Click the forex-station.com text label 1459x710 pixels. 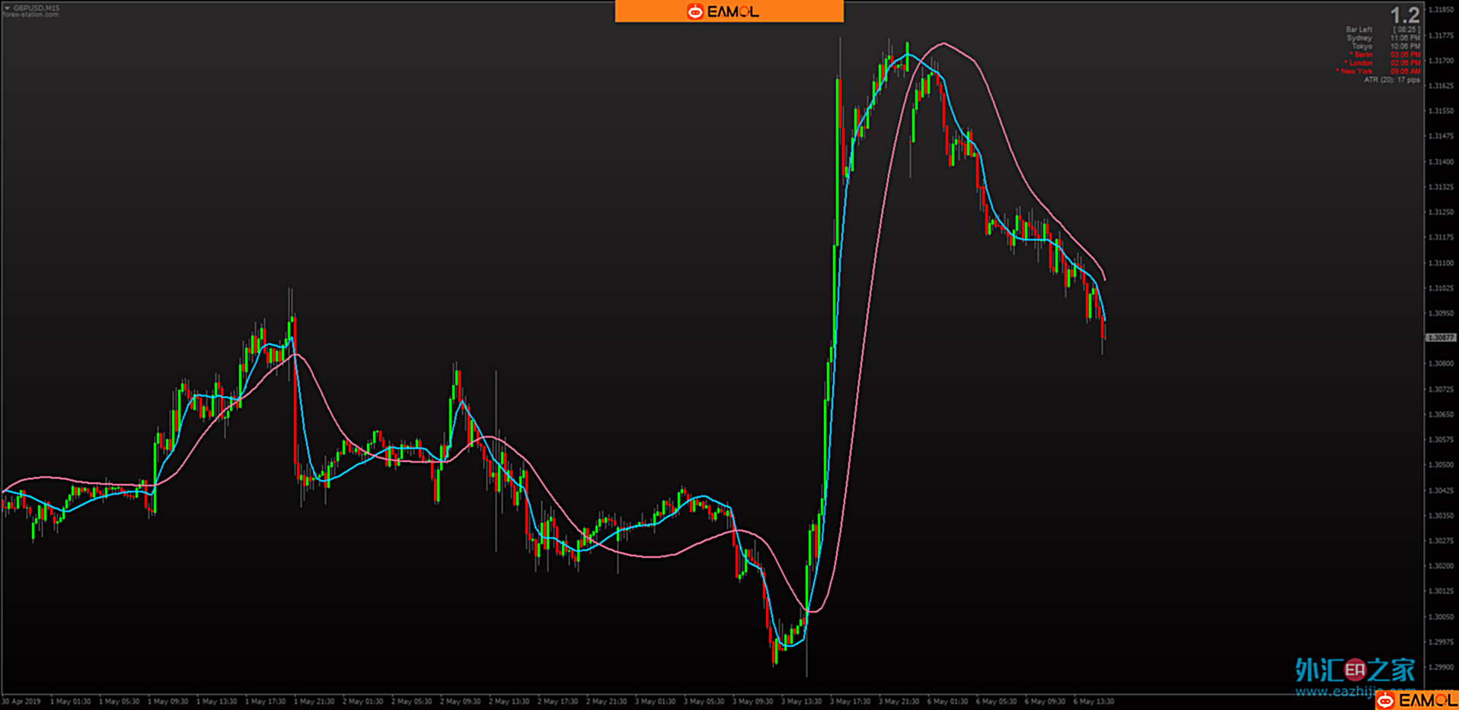[30, 14]
